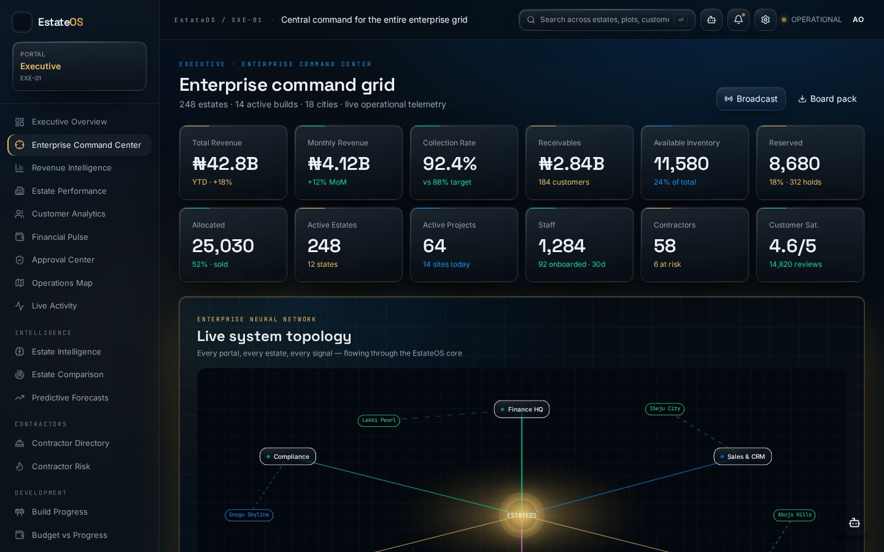The width and height of the screenshot is (884, 552).
Task: Select the Sales & CRM topology node
Action: pyautogui.click(x=743, y=456)
